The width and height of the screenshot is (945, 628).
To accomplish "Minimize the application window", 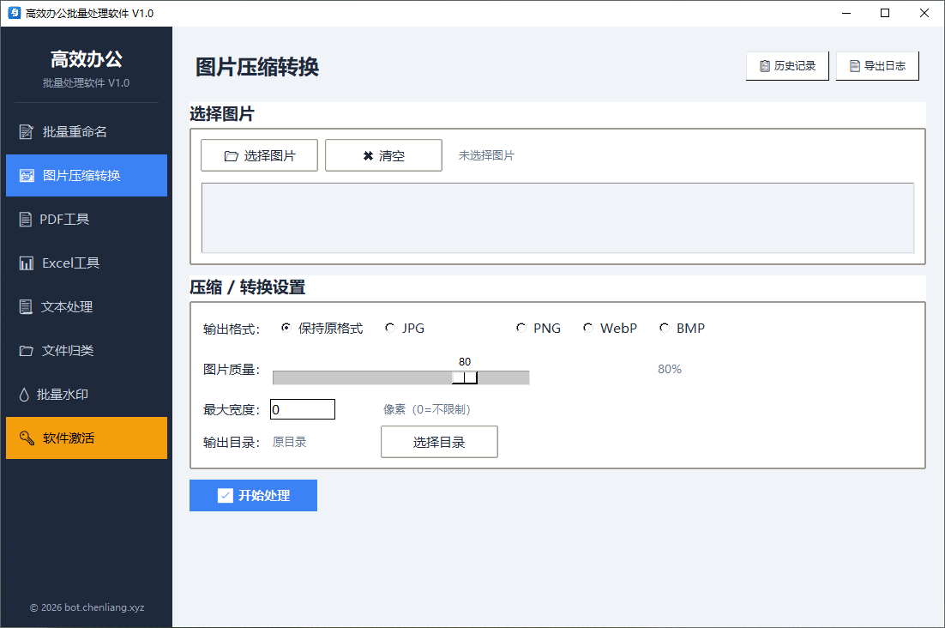I will [846, 13].
